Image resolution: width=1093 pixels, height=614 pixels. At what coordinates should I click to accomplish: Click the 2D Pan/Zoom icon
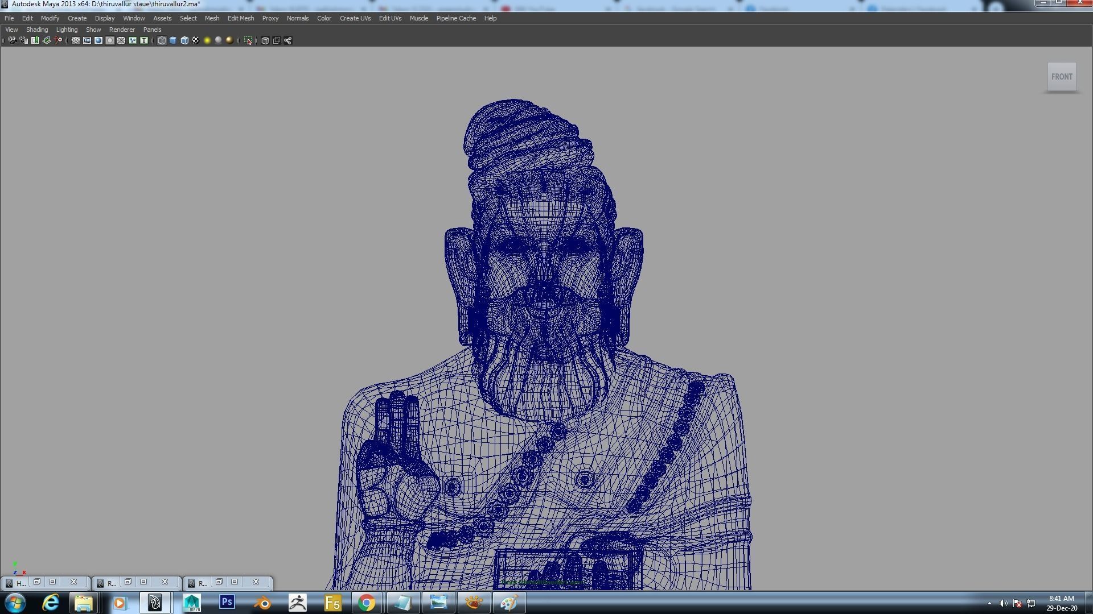pyautogui.click(x=58, y=40)
